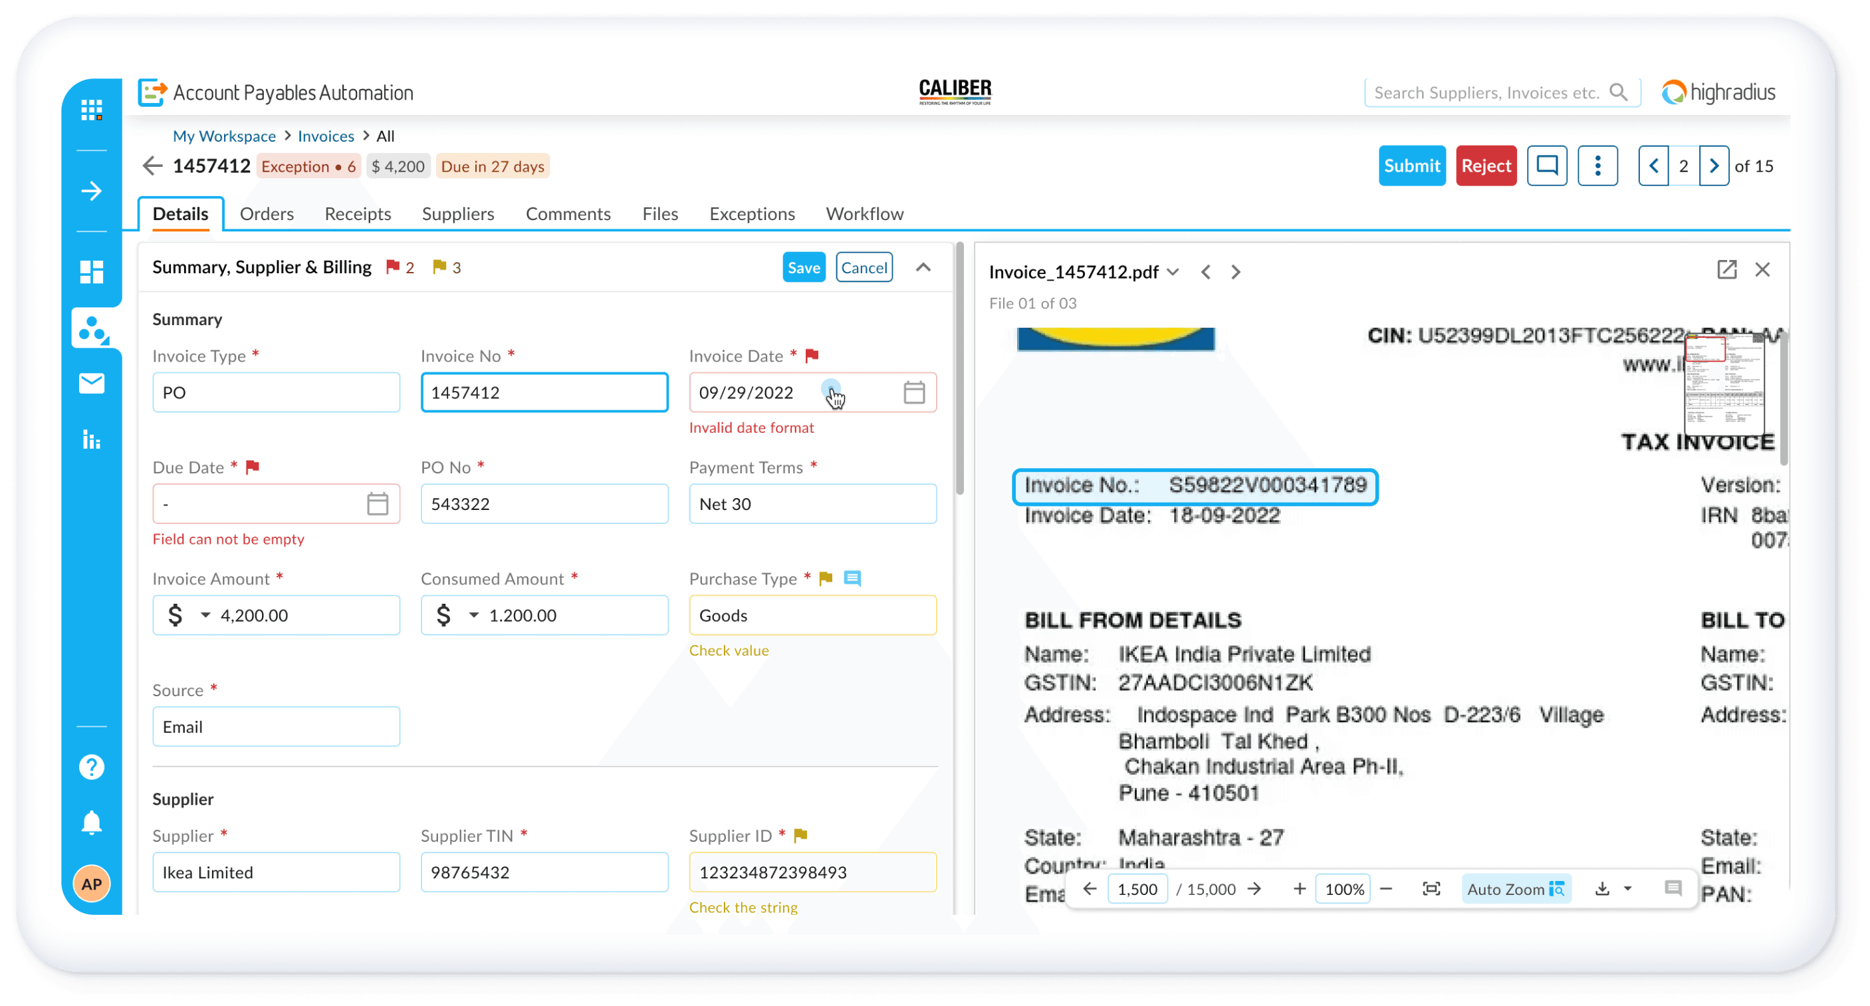Open notifications bell icon

[x=92, y=822]
